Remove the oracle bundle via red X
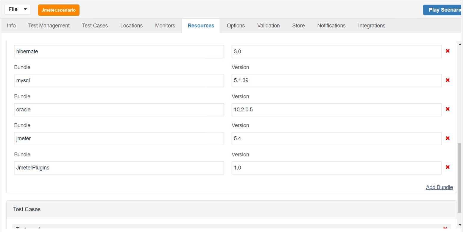The height and width of the screenshot is (232, 463). [448, 109]
